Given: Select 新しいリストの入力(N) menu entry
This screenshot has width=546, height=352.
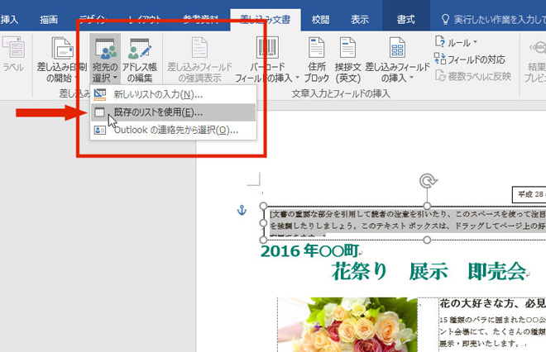Looking at the screenshot, I should tap(173, 94).
